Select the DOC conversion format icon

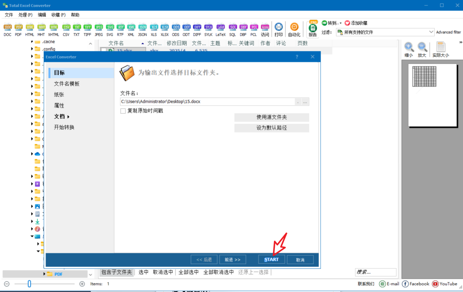click(7, 30)
